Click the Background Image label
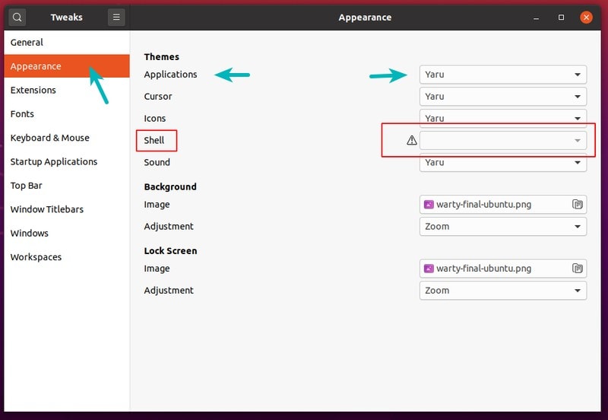The width and height of the screenshot is (608, 420). (157, 205)
